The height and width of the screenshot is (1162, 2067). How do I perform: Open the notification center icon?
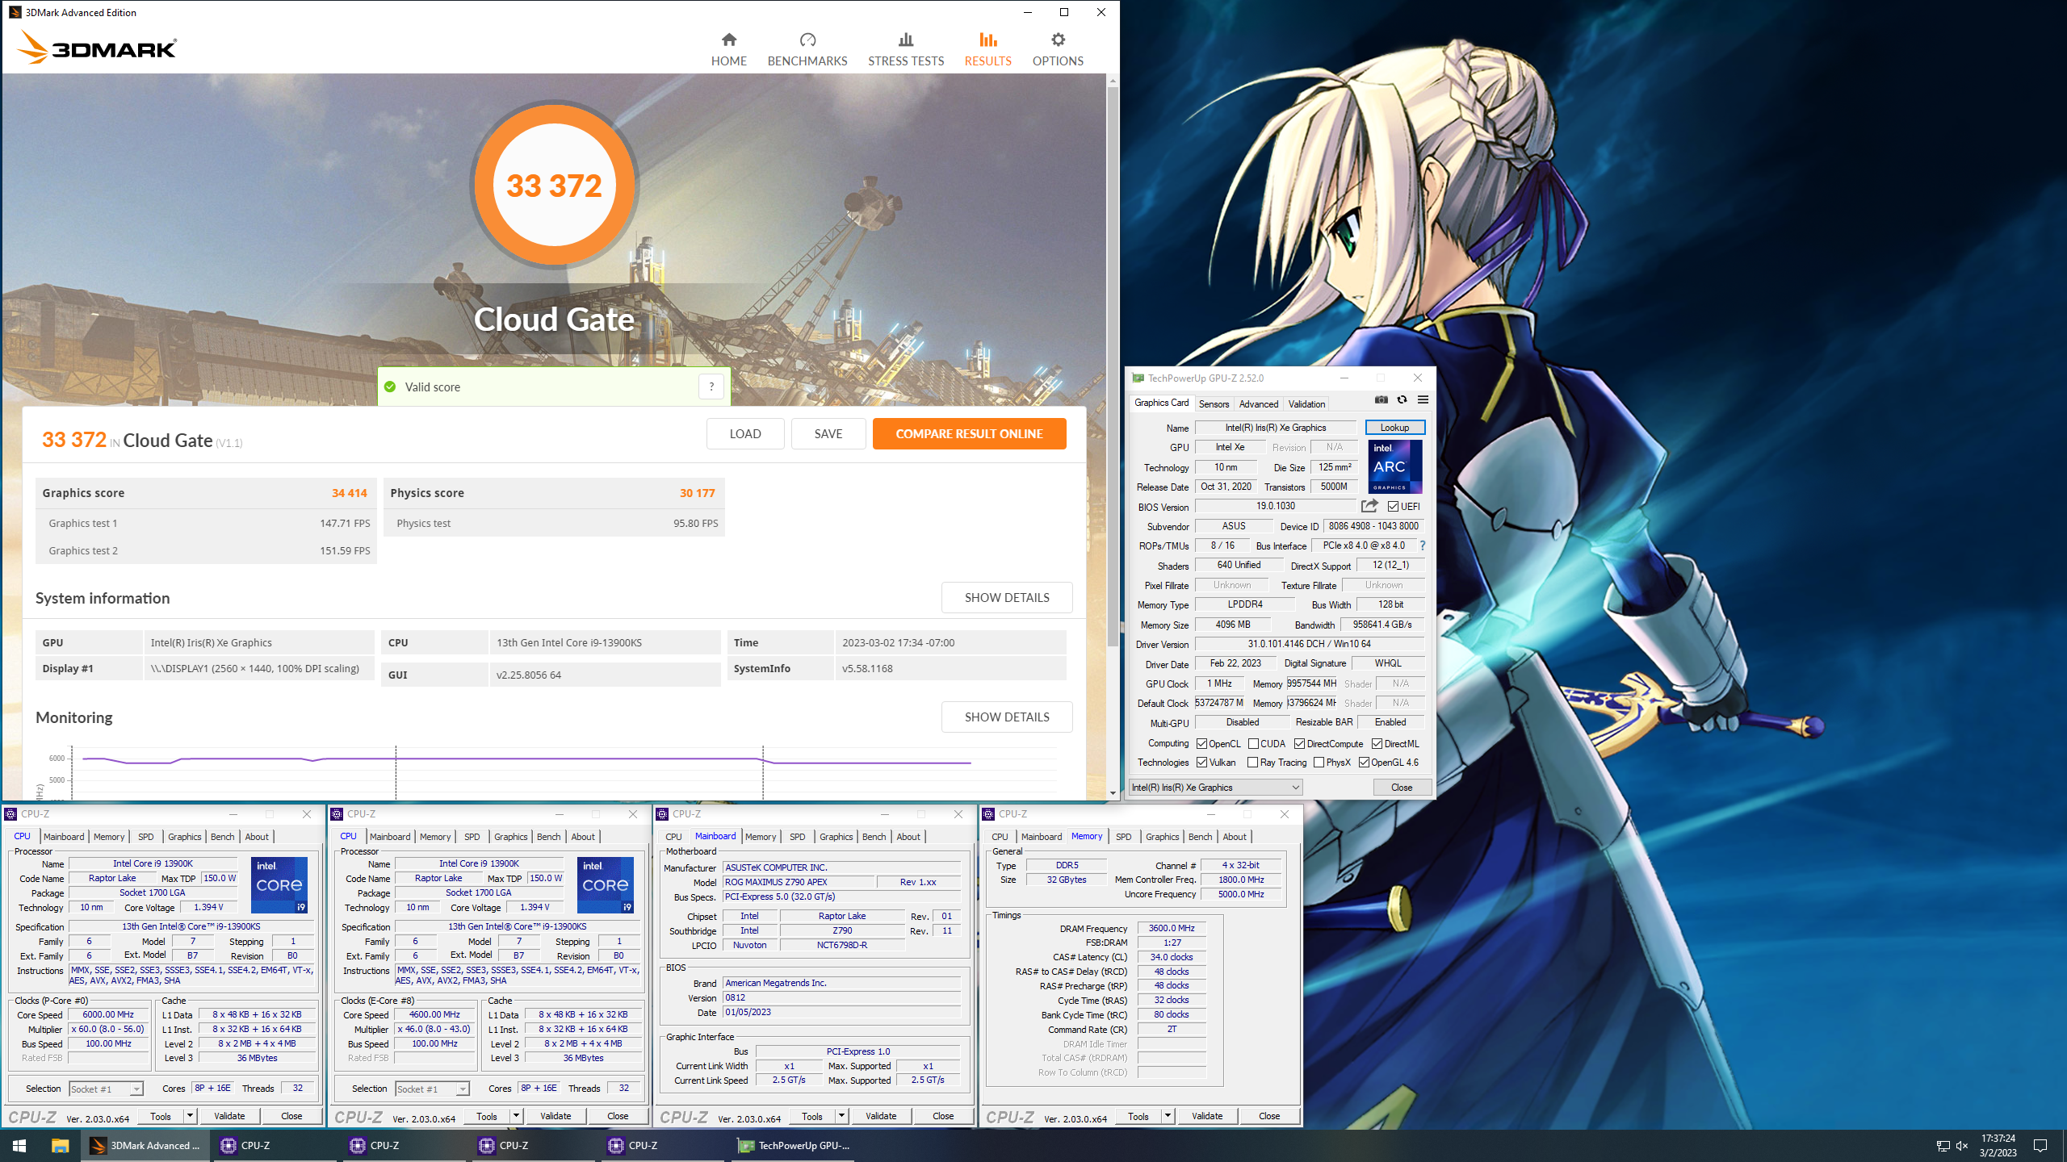pos(2040,1145)
